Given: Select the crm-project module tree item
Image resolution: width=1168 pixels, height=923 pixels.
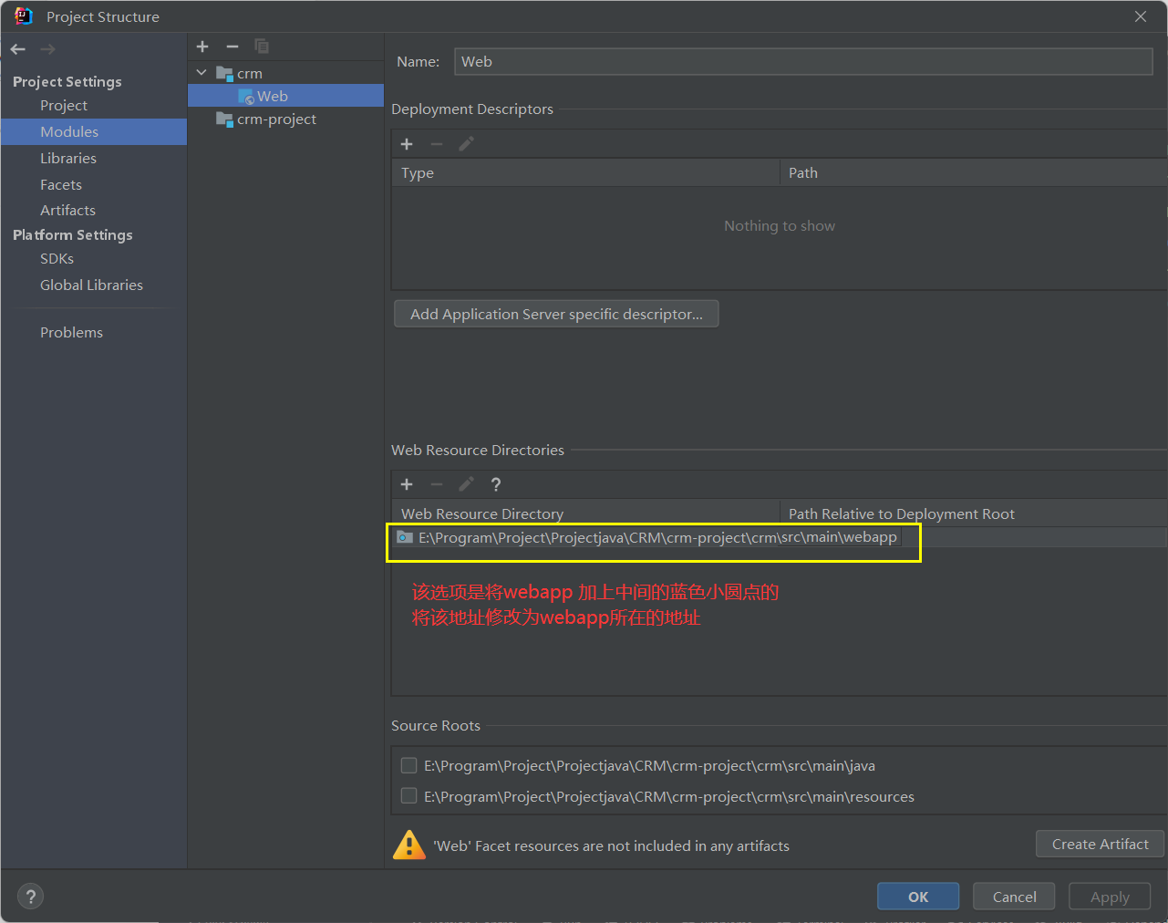Looking at the screenshot, I should 285,119.
